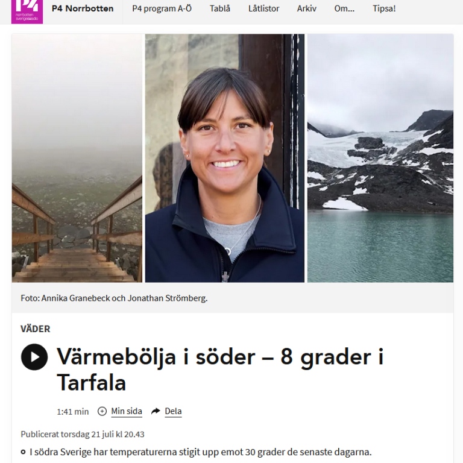Play the Värmebölja i söder audio clip
The image size is (463, 463).
(34, 357)
